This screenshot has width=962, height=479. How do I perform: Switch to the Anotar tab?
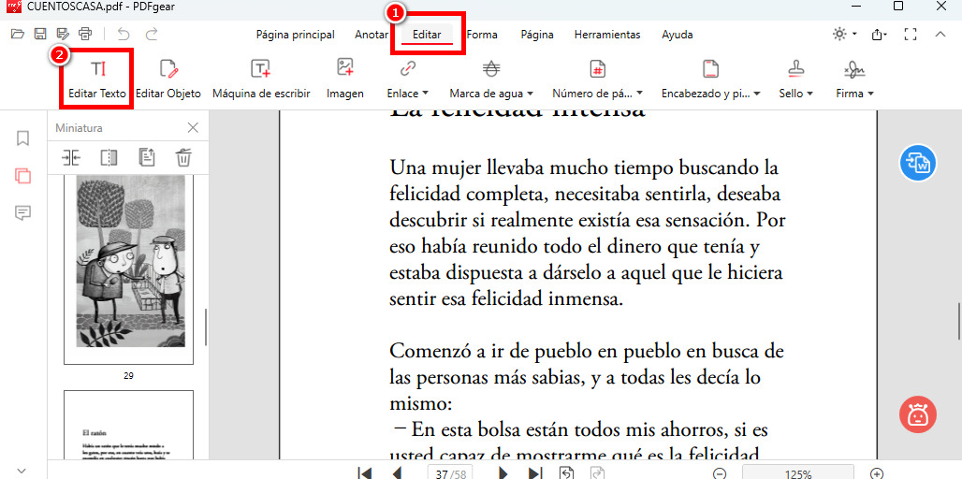click(x=372, y=35)
